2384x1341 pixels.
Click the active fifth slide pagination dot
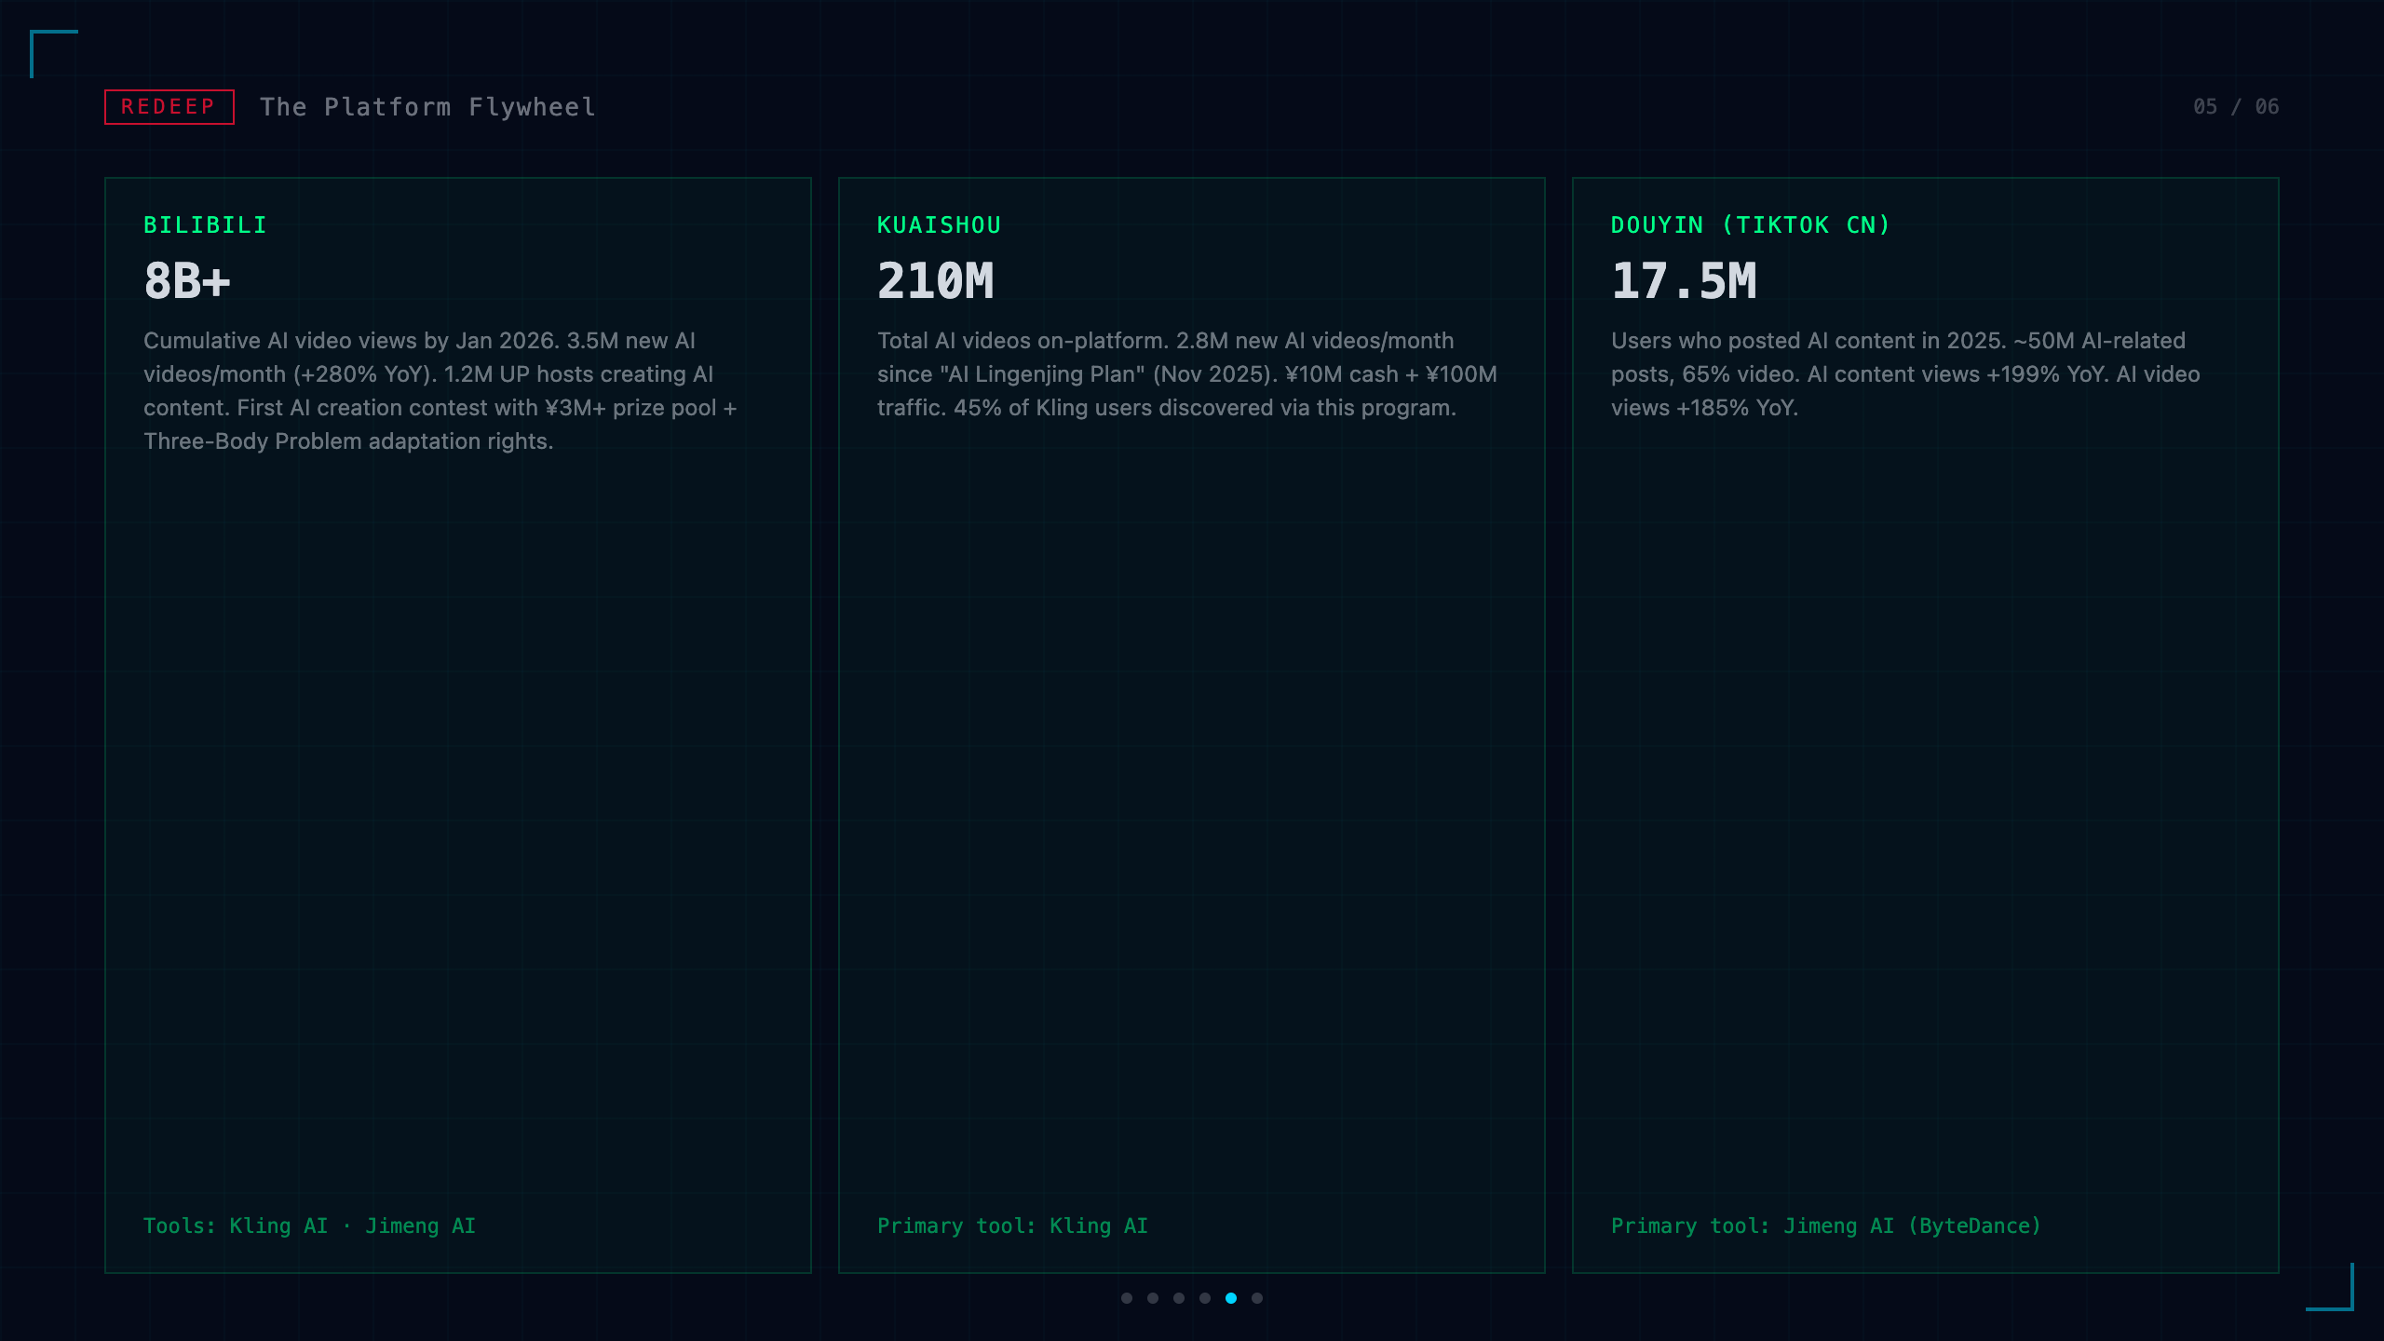(1231, 1298)
